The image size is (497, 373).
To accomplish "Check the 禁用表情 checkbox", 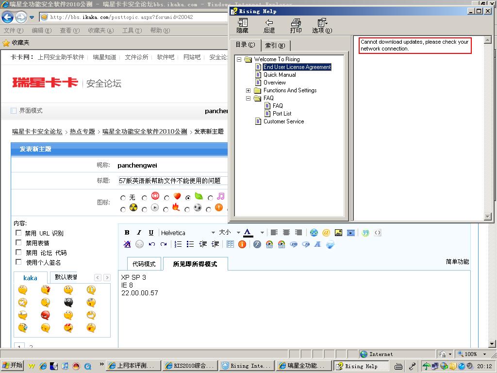I will pos(18,243).
